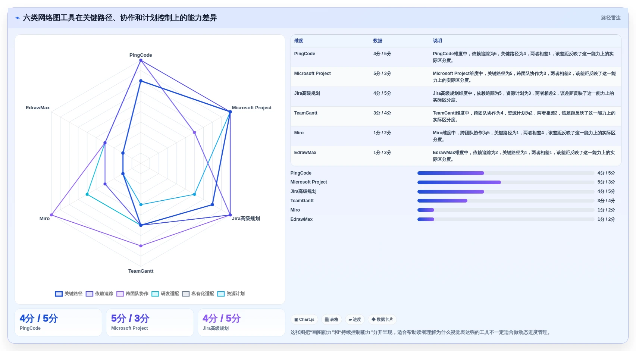This screenshot has width=636, height=351.
Task: Click 5分 / 3分 in Microsoft Project table row
Action: (x=382, y=73)
